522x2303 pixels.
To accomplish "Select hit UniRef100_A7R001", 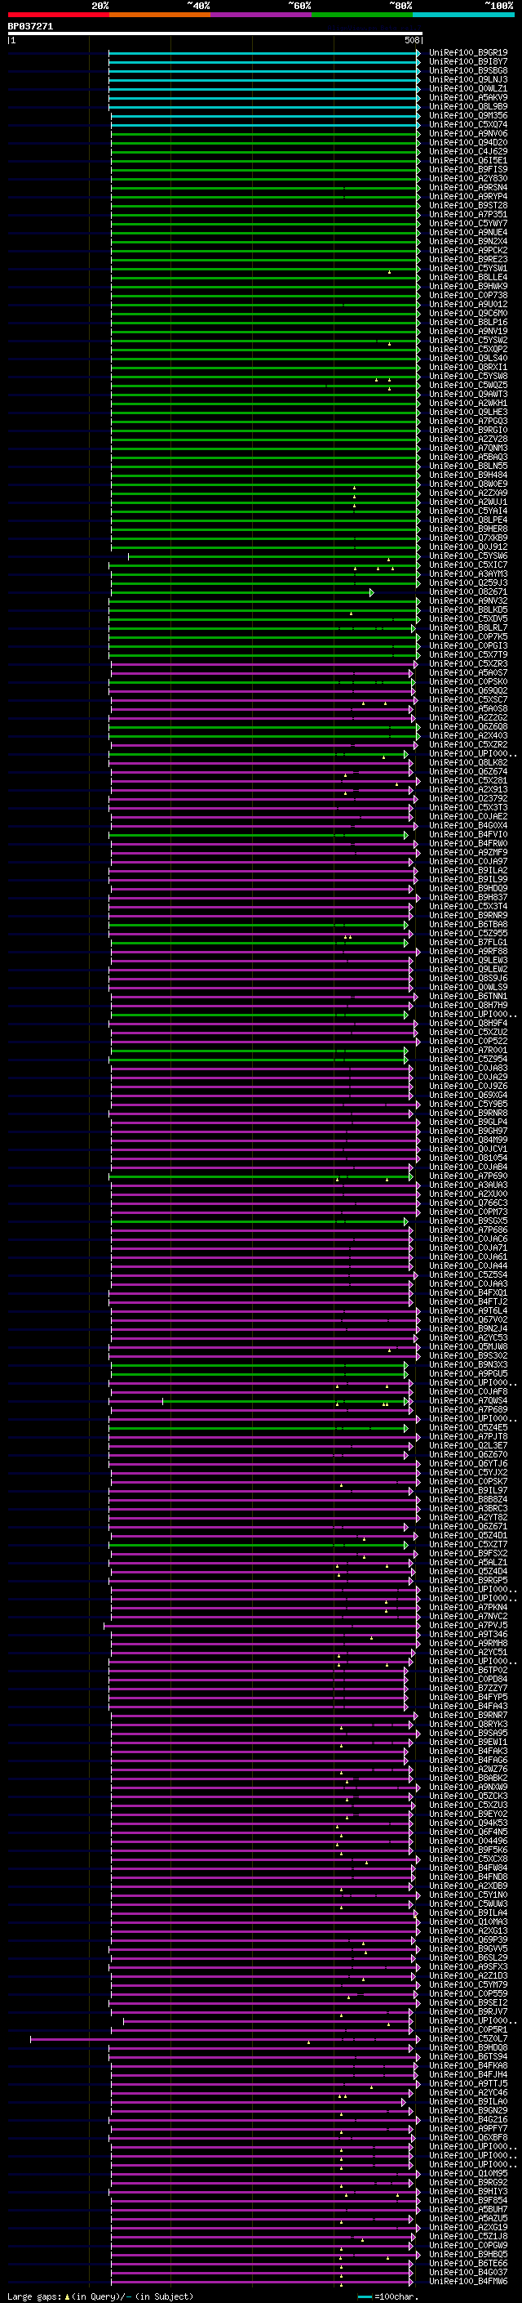I will click(468, 1051).
